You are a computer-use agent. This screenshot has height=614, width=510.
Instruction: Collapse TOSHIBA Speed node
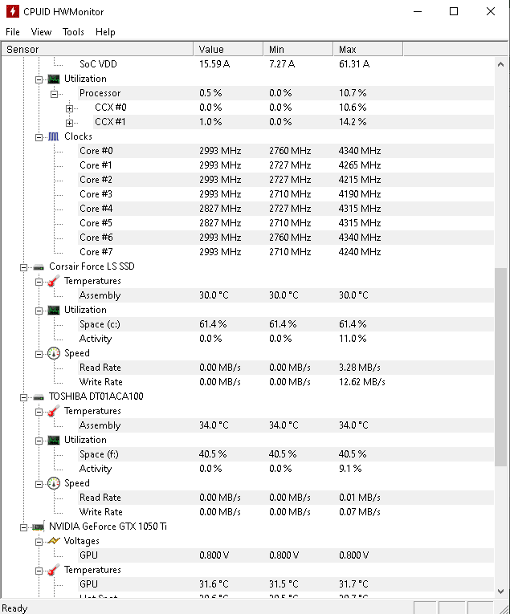39,484
